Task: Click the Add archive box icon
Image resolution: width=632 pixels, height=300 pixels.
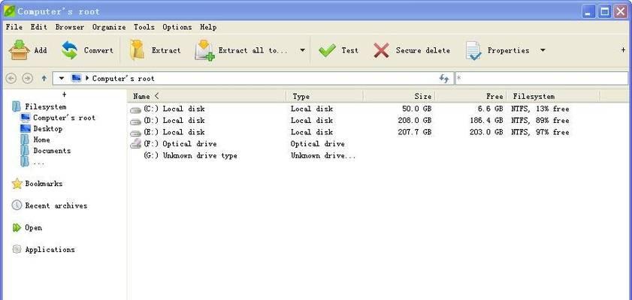Action: [19, 50]
